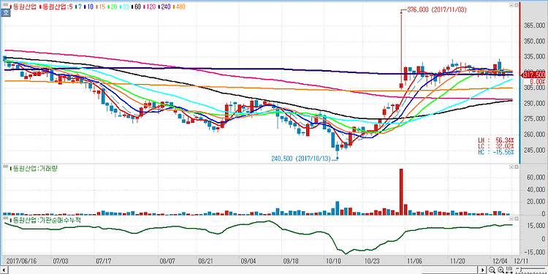Click the horizontal scrollbar right arrow
Screen dimensions: 548x274
coord(483,270)
